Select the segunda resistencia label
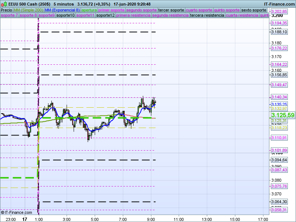 click(170, 15)
